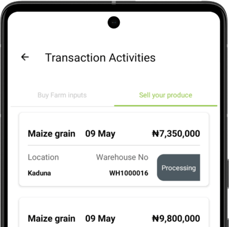The height and width of the screenshot is (227, 229).
Task: Click the ₦9,800,000 amount
Action: tap(176, 219)
